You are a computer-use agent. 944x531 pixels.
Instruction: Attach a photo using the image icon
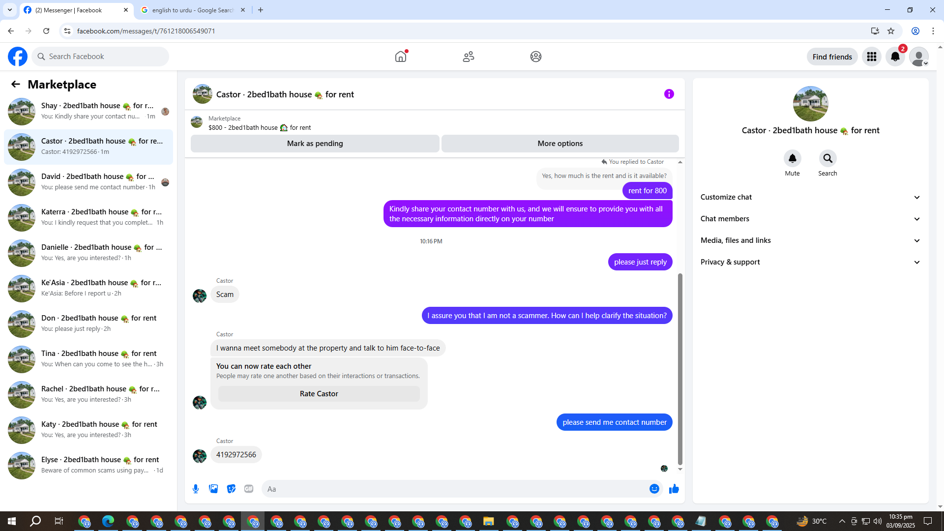[x=213, y=489]
